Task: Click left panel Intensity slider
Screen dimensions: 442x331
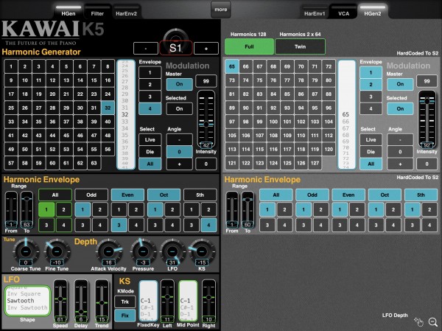Action: pos(206,119)
